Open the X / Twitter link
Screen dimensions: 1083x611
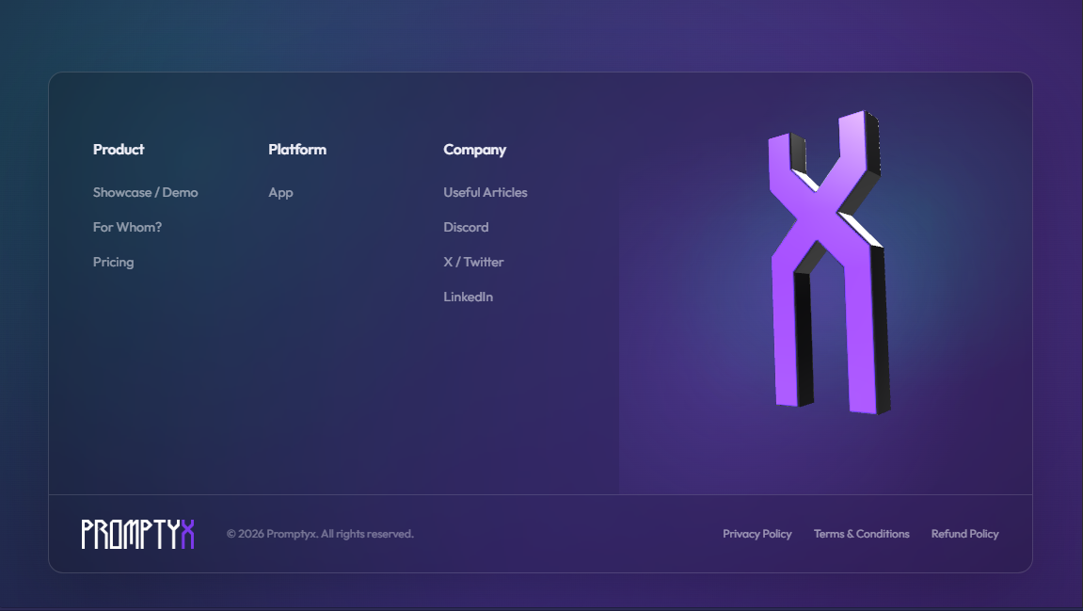[473, 262]
